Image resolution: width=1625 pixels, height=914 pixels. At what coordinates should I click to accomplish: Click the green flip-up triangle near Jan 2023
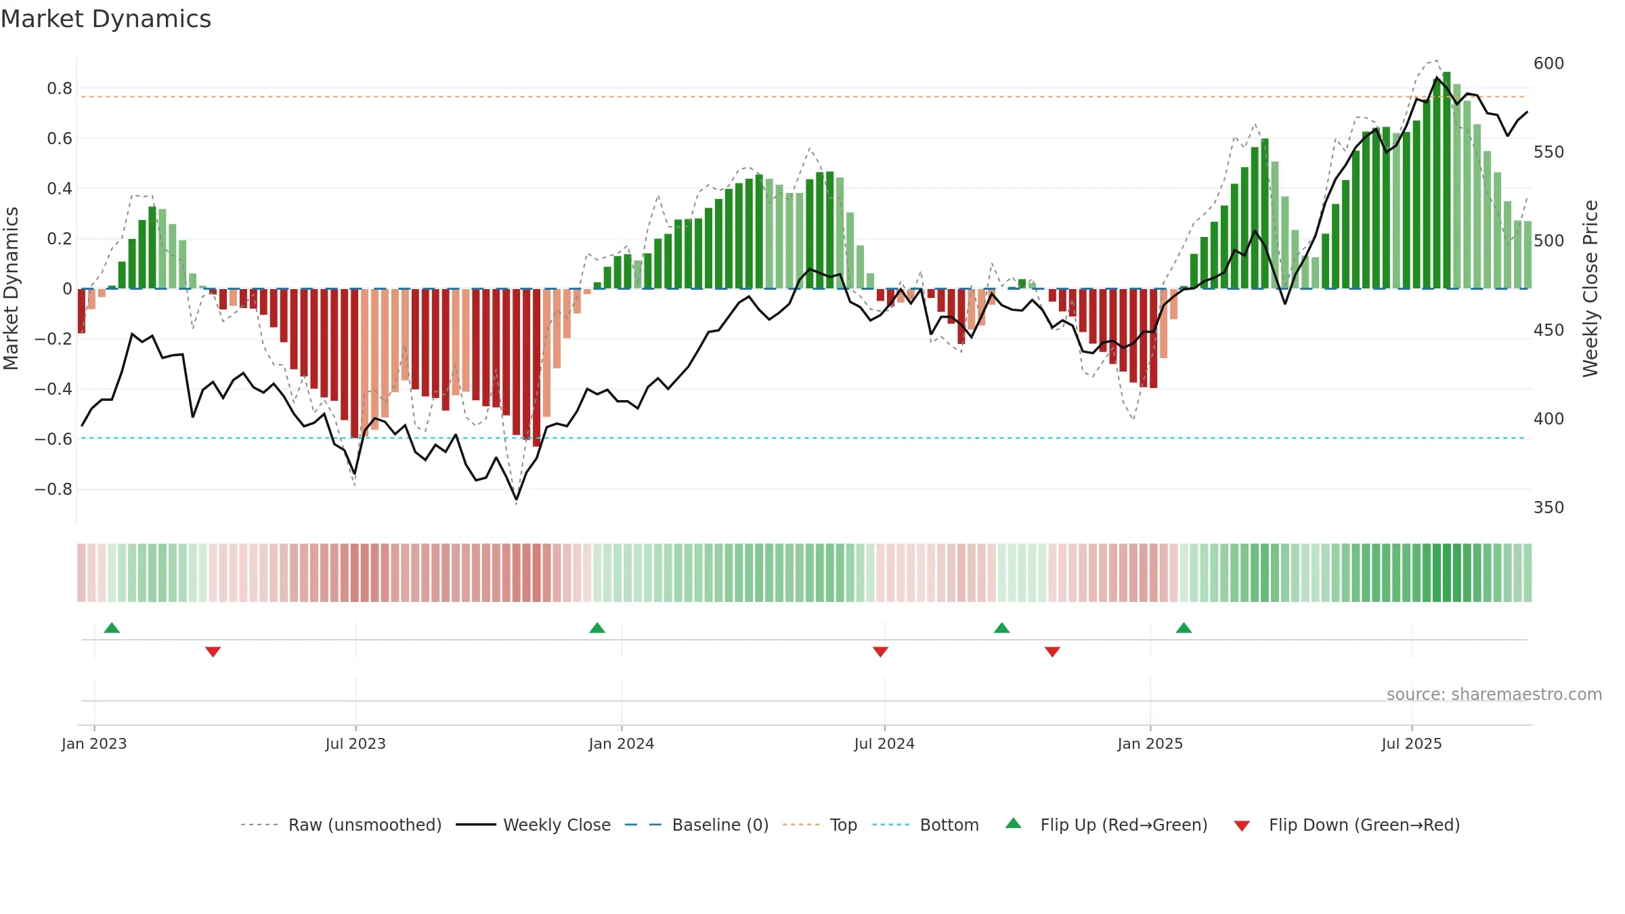[112, 628]
